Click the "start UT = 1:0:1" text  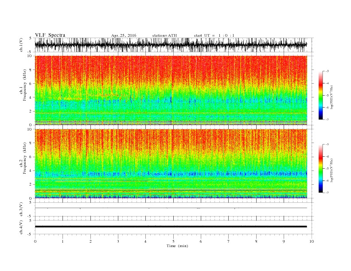(214, 35)
